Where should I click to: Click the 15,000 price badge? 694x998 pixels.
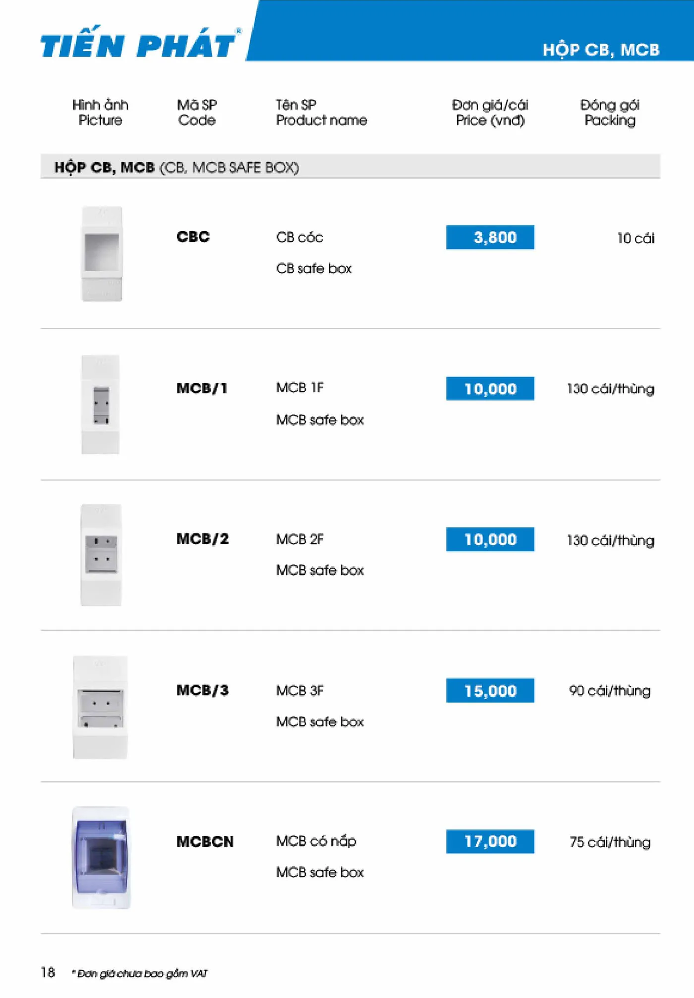tap(490, 690)
